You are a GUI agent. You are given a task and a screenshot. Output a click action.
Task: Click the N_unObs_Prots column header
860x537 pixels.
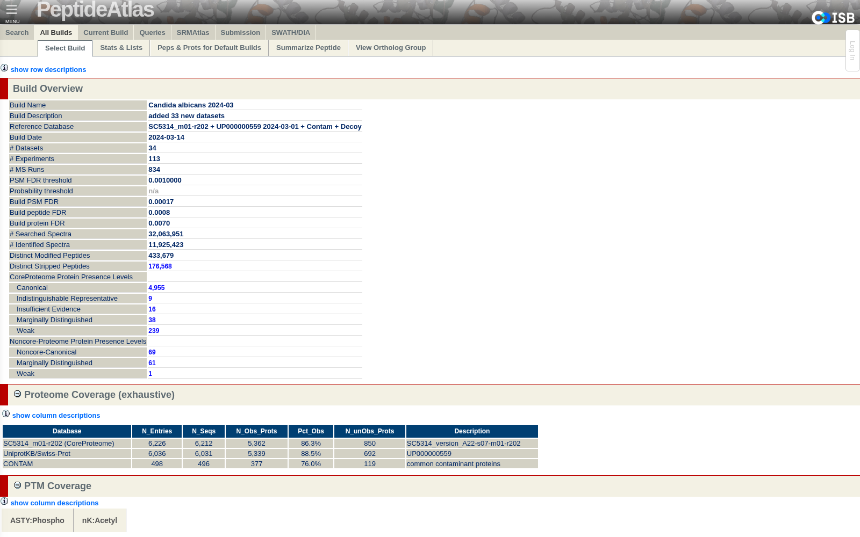tap(370, 431)
